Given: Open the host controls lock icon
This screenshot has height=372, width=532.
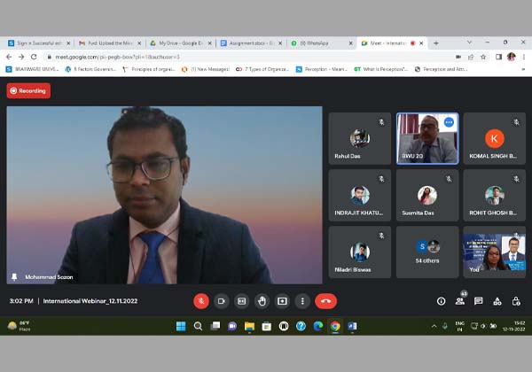Looking at the screenshot, I should coord(516,301).
